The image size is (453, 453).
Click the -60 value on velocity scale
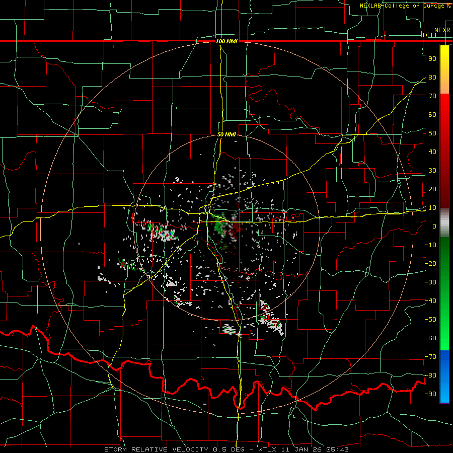pyautogui.click(x=430, y=338)
